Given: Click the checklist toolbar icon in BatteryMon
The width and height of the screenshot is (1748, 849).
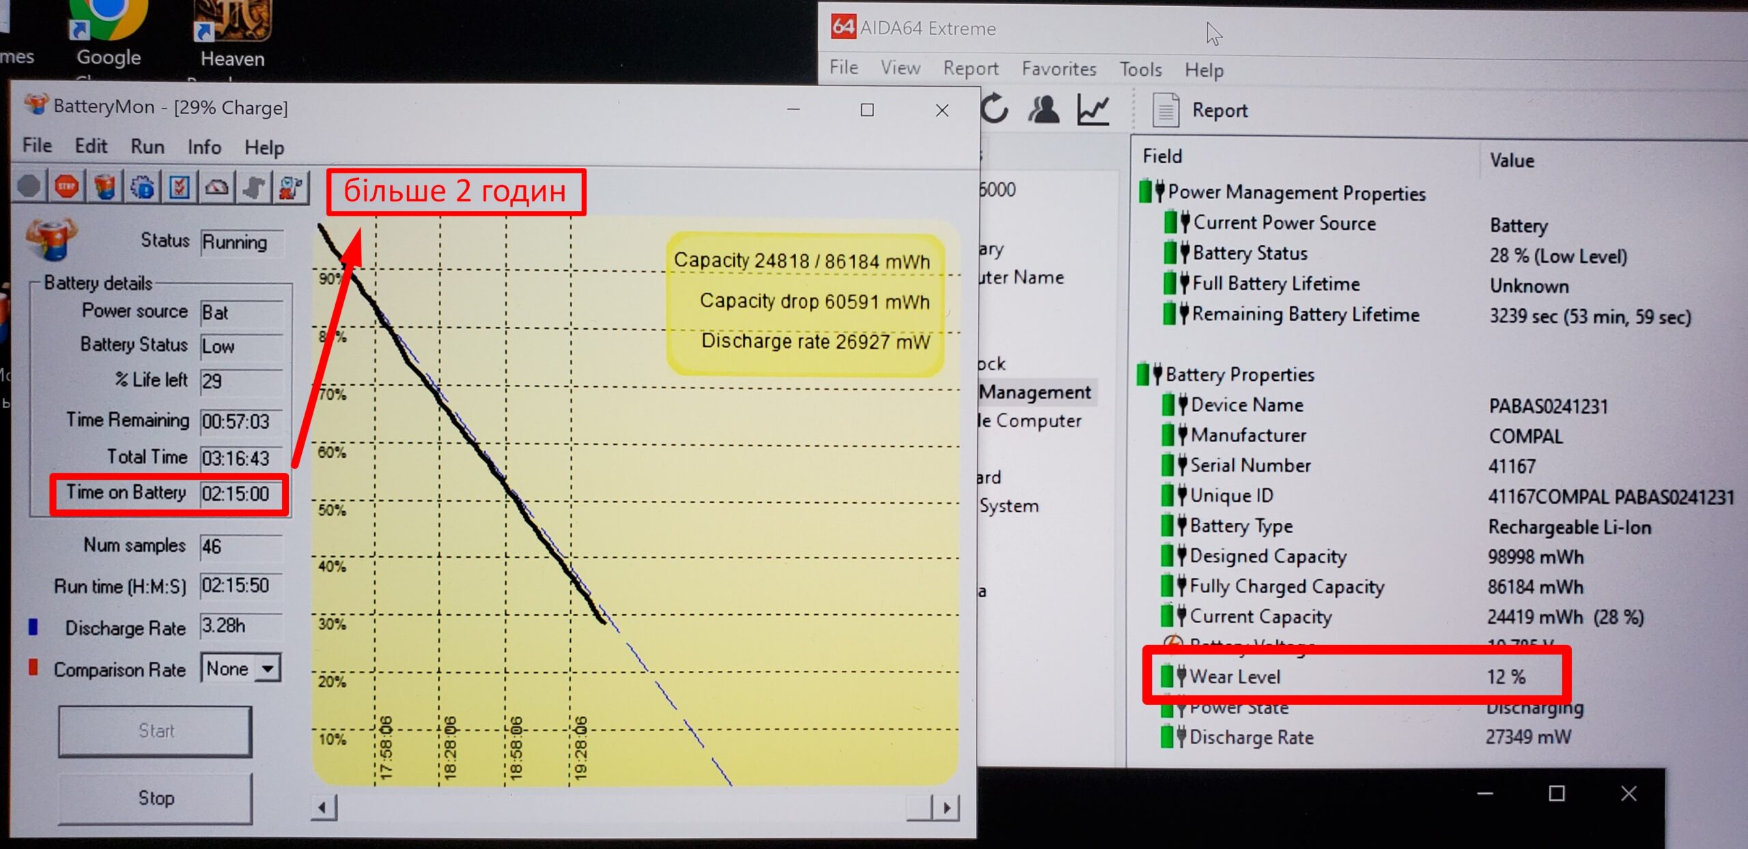Looking at the screenshot, I should 180,187.
